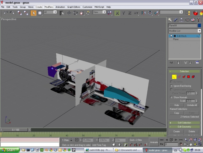Toggle the Animate button
Screen dimensions: 203x153
(x=154, y=142)
